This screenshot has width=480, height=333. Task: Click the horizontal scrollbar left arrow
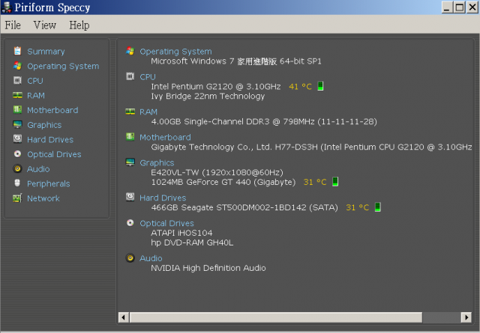point(123,317)
